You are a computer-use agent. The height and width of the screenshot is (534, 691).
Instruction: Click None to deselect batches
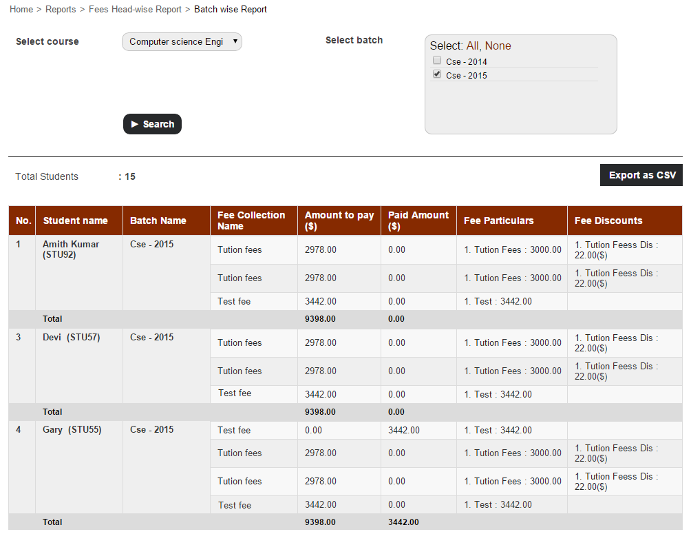[x=498, y=46]
